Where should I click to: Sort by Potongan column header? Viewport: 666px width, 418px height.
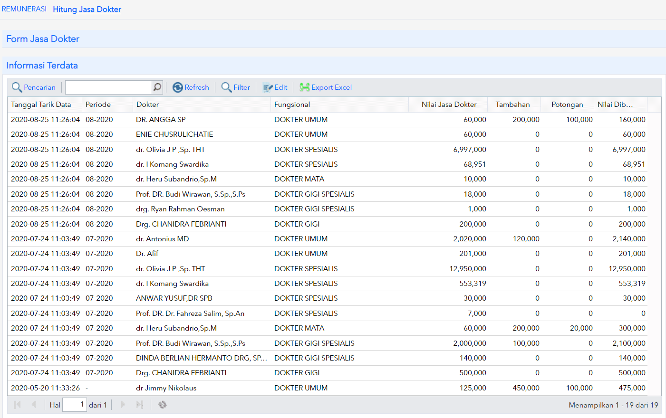point(568,104)
